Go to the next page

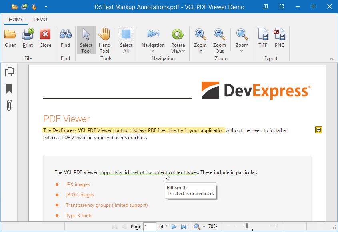(174, 227)
